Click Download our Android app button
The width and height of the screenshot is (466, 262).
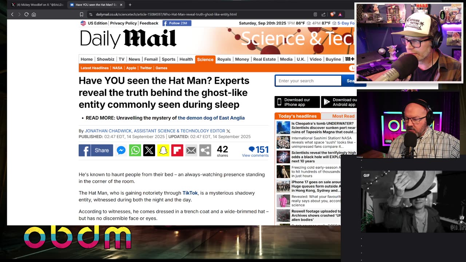[339, 102]
